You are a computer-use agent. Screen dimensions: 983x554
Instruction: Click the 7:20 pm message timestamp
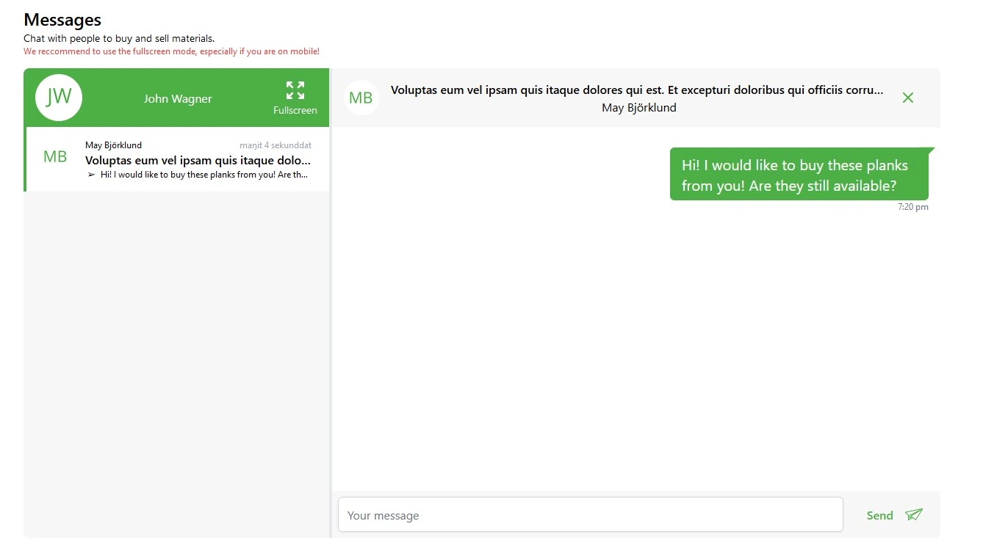(912, 207)
